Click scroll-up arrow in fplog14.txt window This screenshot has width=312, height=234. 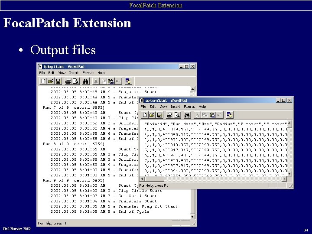[192, 89]
